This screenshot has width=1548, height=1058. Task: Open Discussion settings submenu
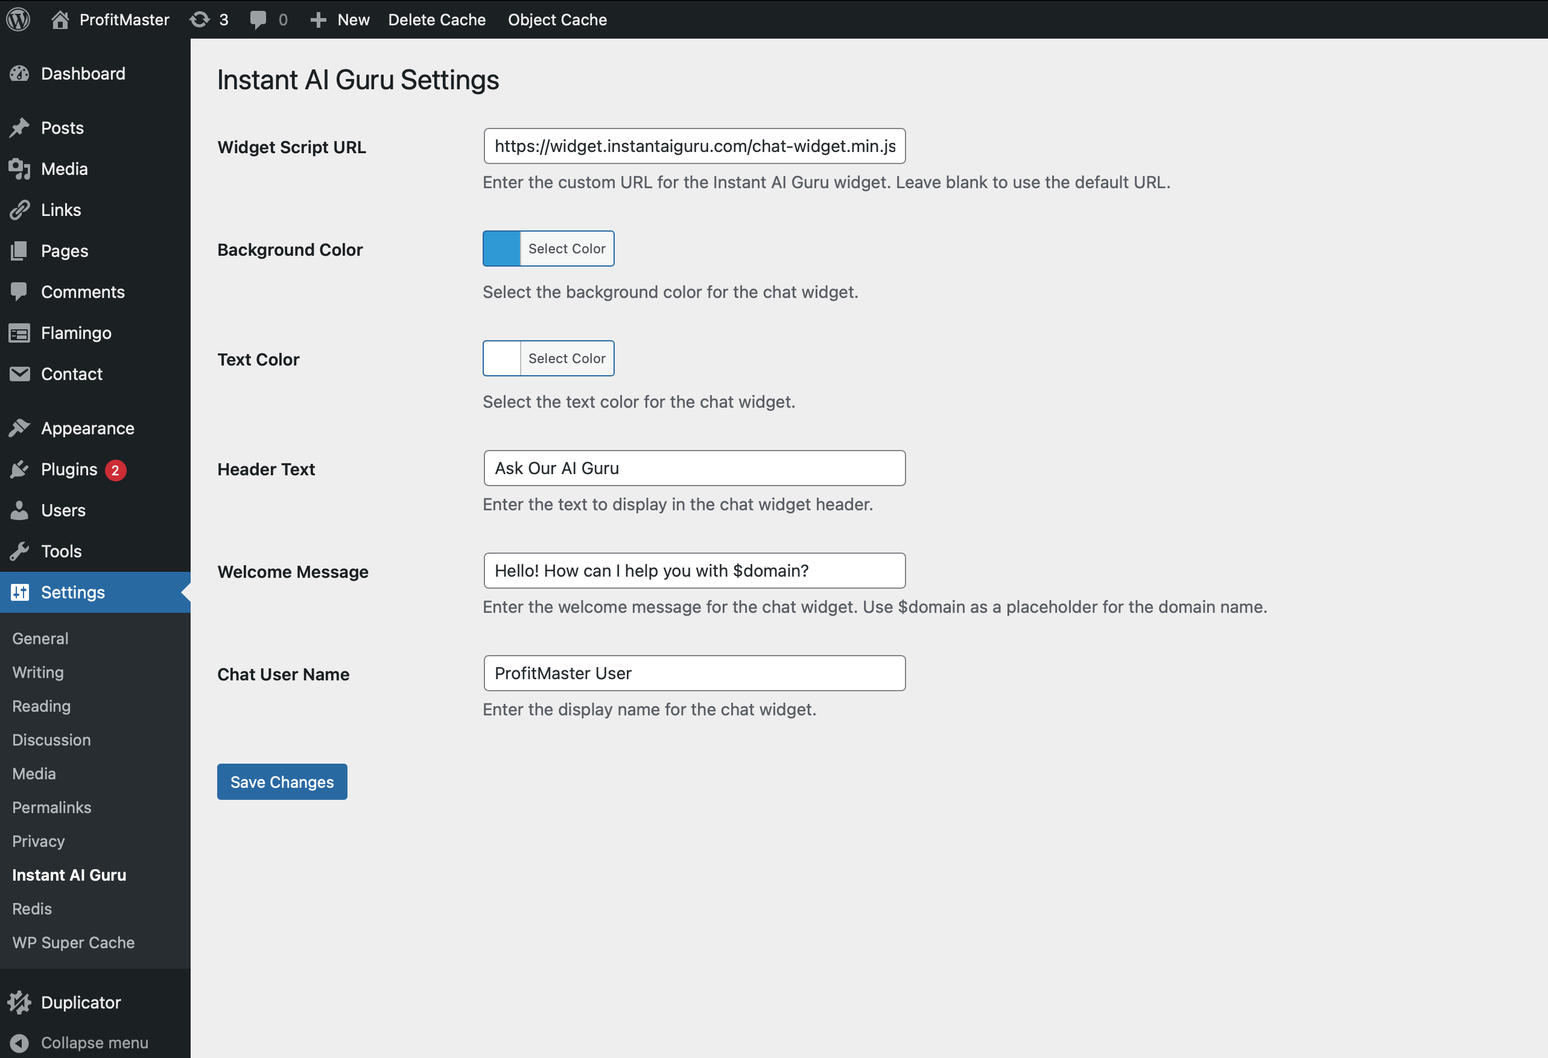click(51, 740)
